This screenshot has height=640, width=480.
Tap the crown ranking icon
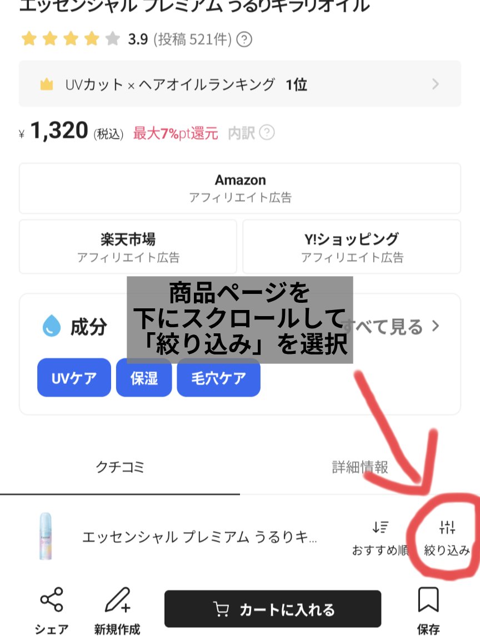tap(47, 84)
